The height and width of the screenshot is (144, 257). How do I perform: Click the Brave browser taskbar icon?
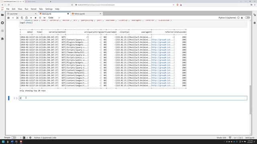(x=21, y=142)
